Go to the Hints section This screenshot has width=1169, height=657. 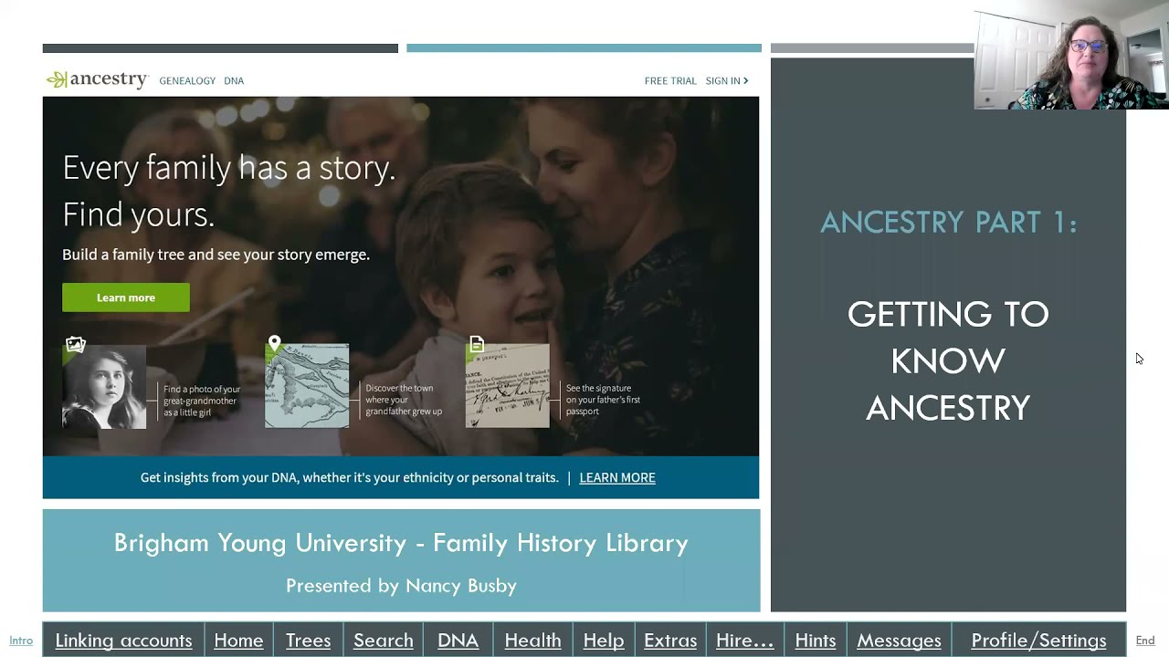click(816, 641)
